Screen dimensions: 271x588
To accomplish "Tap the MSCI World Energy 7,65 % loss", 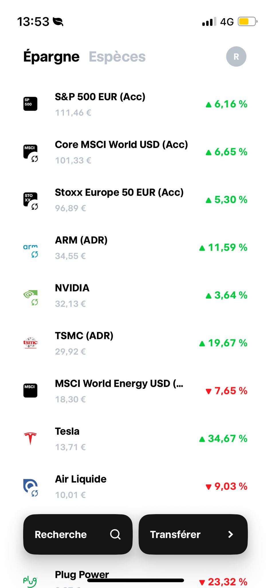I will pos(227,391).
